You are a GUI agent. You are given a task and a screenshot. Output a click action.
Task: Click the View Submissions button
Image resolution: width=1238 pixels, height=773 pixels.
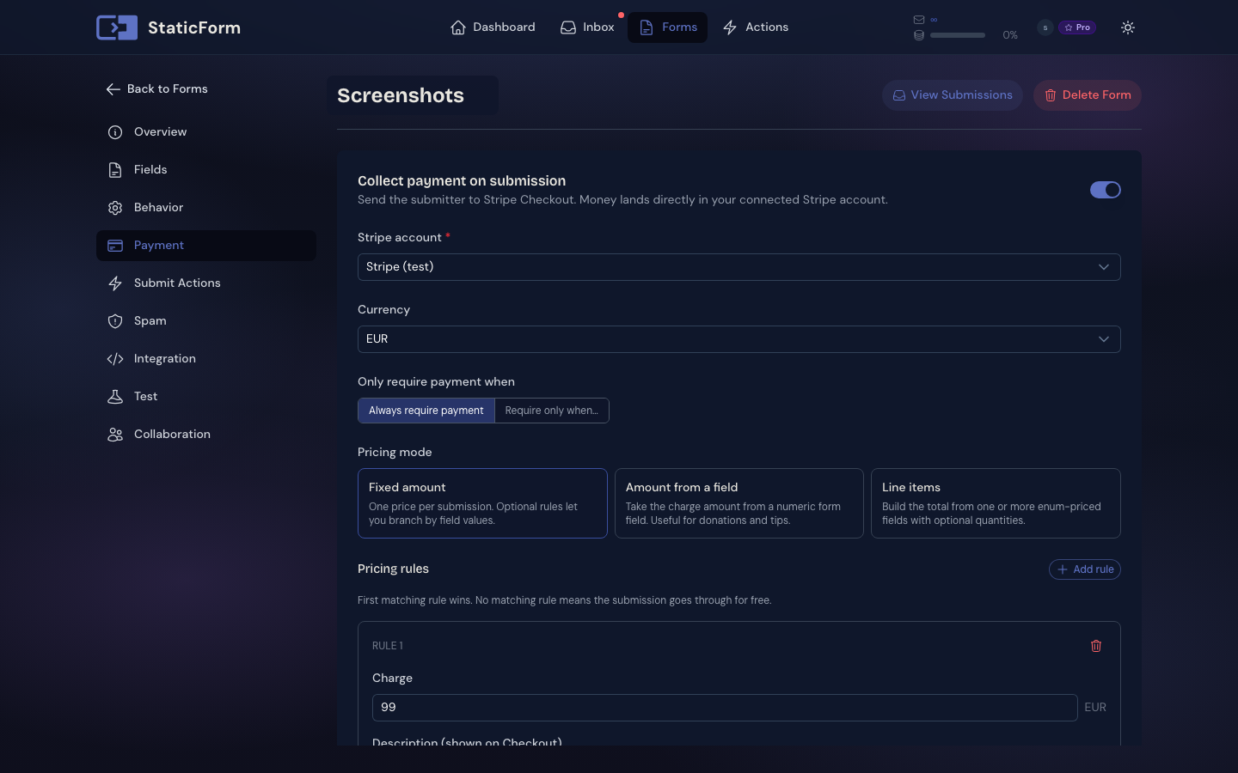953,95
